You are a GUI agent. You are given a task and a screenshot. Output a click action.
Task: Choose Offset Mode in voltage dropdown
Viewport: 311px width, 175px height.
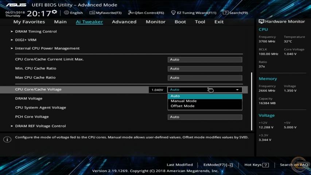[x=205, y=106]
